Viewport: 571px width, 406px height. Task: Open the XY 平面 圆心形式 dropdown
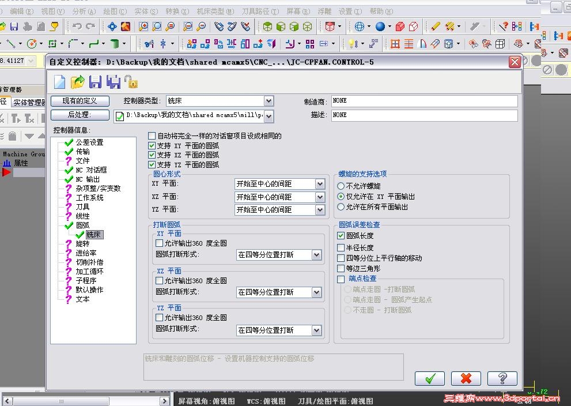320,184
